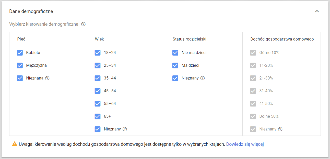Click the help icon next to 'Nieznany' in Status rodzicielski
This screenshot has width=330, height=159.
click(x=203, y=78)
